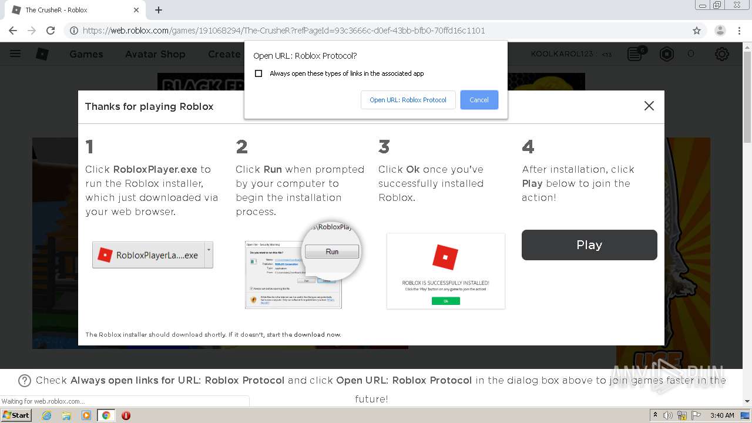
Task: Open the Robux icon in header
Action: [667, 54]
